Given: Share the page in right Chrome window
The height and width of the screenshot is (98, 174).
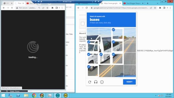Looking at the screenshot, I should pos(151,8).
